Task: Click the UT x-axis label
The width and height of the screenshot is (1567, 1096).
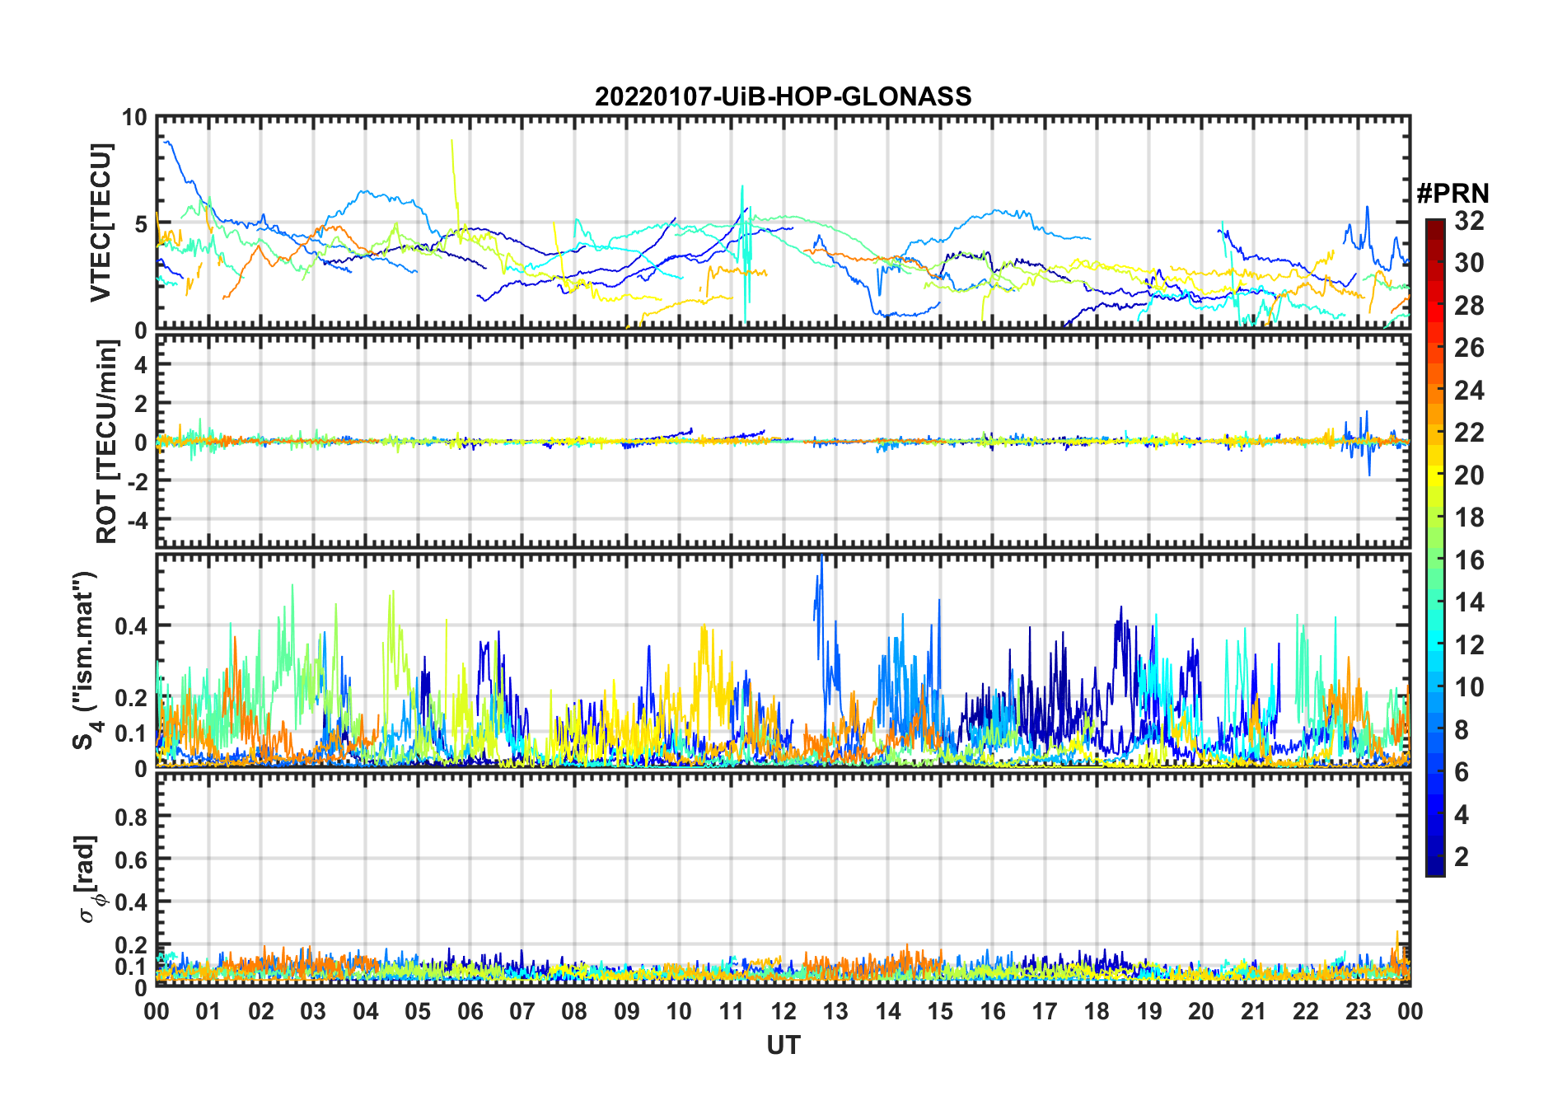Action: tap(783, 1046)
